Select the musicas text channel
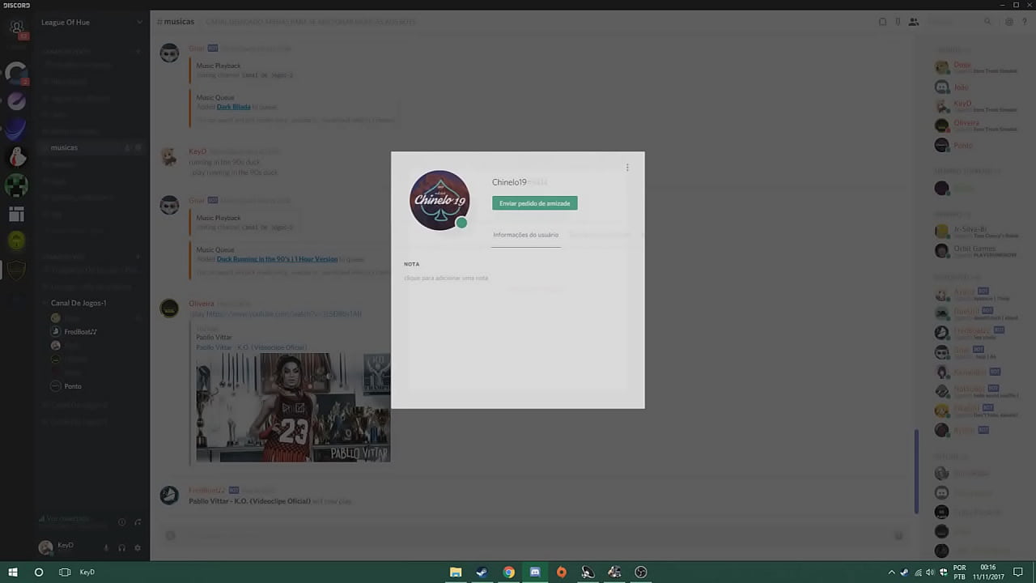This screenshot has height=583, width=1036. click(64, 147)
